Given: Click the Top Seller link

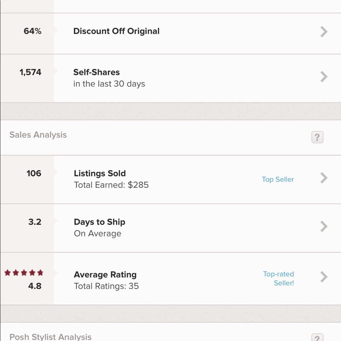Looking at the screenshot, I should (278, 179).
